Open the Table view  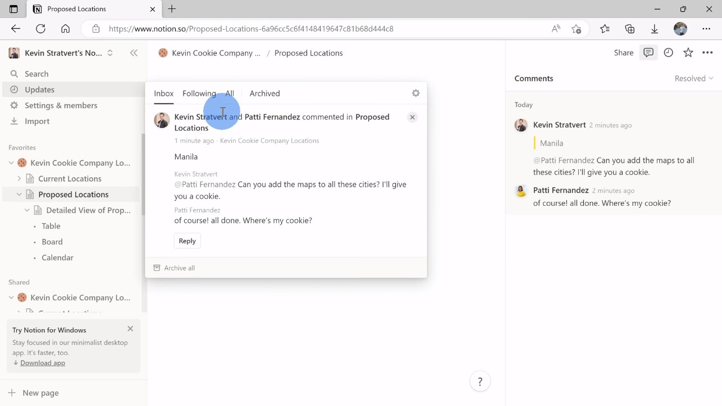click(x=51, y=225)
